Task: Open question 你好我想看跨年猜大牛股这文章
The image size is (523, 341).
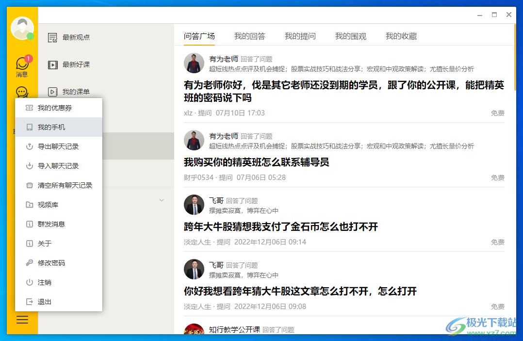Action: click(300, 292)
